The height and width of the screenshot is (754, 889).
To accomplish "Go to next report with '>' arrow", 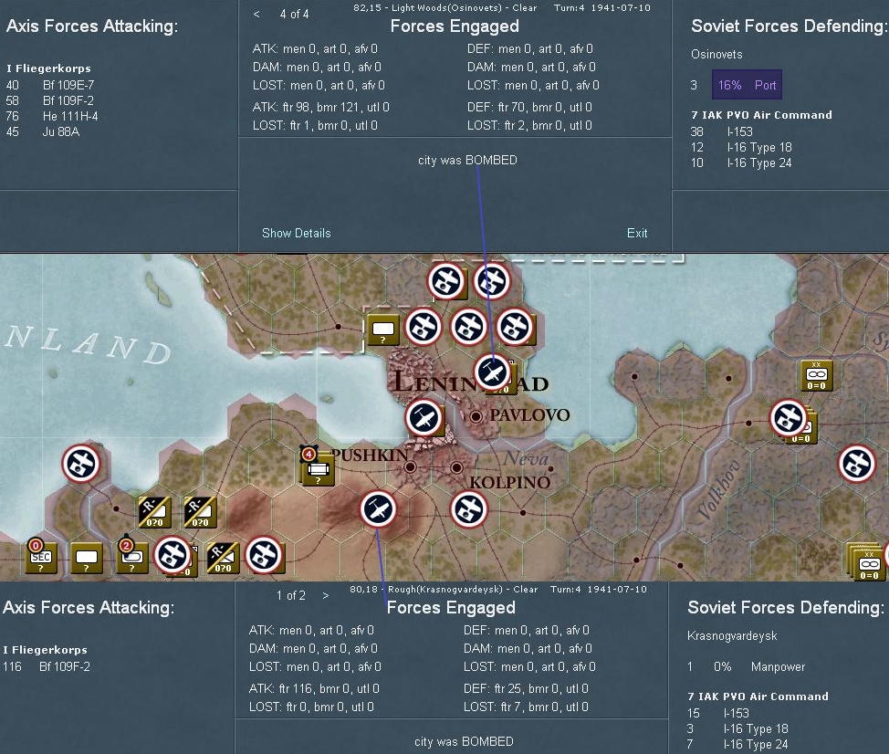I will pos(326,595).
